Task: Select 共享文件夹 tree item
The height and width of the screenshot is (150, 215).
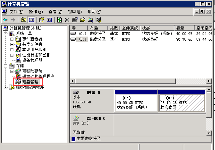Action: [x=32, y=44]
